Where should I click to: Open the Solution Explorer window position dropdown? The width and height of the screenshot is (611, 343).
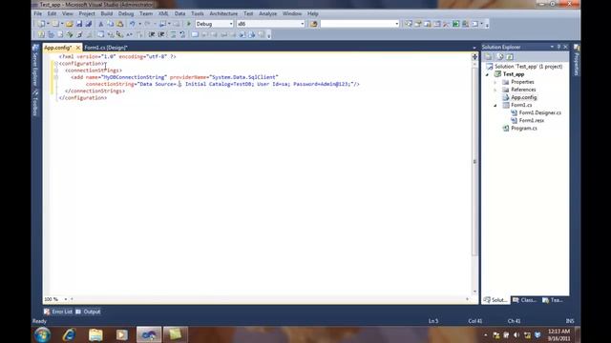click(x=552, y=47)
